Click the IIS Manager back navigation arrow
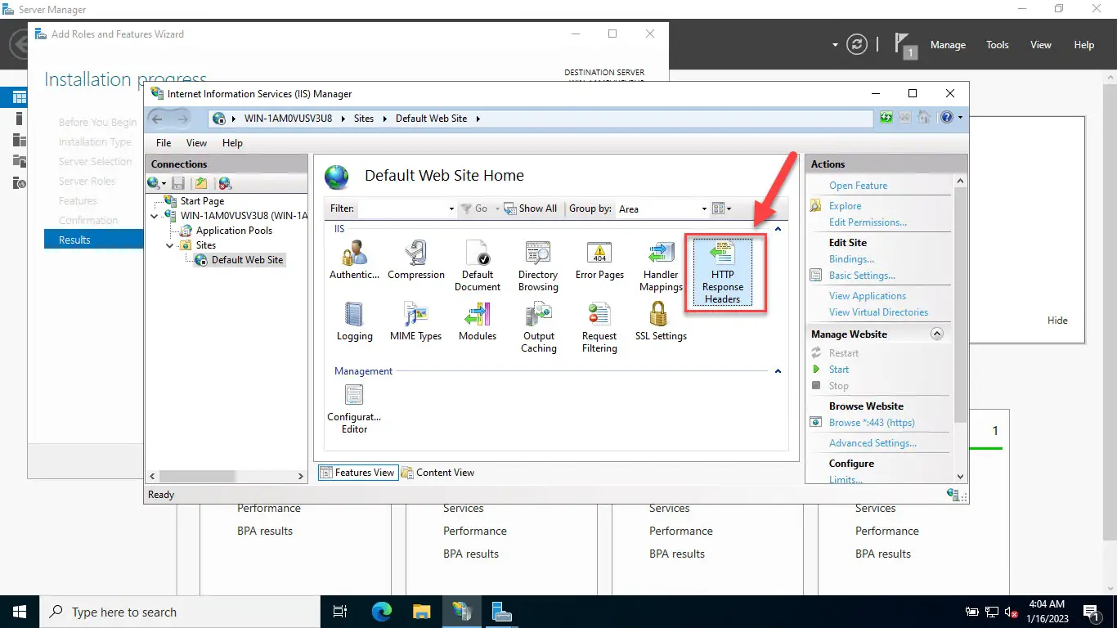1117x628 pixels. pos(158,119)
